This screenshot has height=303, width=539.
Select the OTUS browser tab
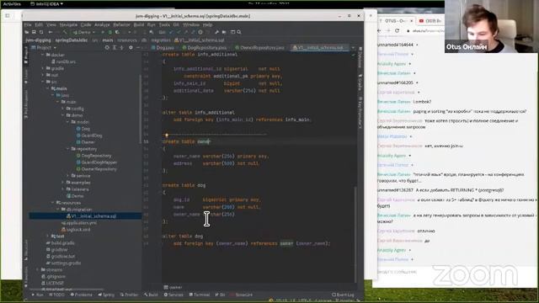click(x=396, y=21)
